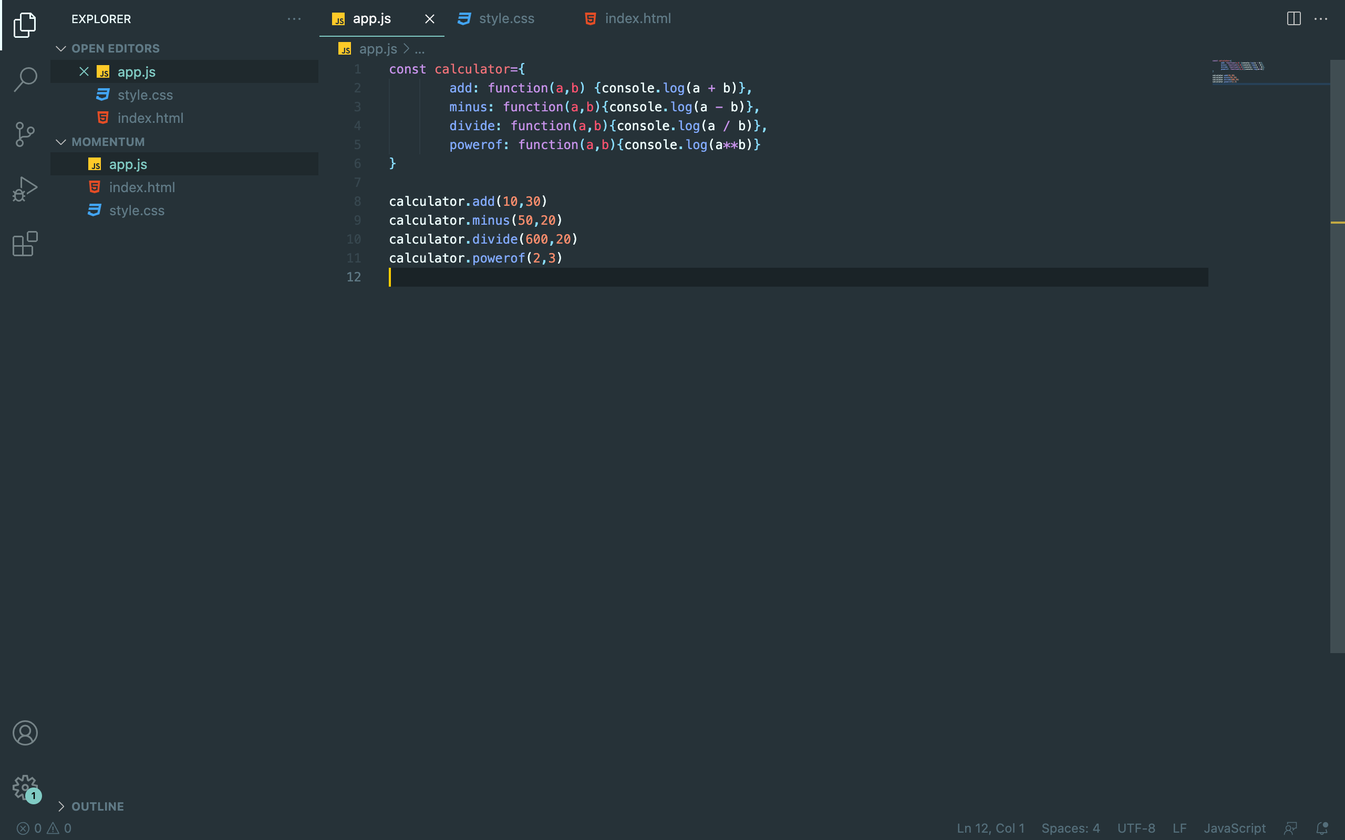Viewport: 1345px width, 840px height.
Task: Switch to the style.css tab
Action: pyautogui.click(x=506, y=19)
